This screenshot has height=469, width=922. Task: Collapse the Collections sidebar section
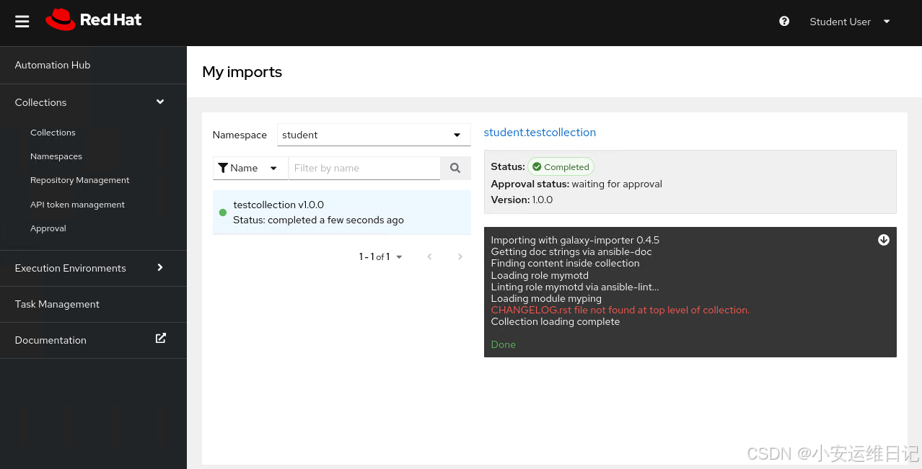click(93, 102)
